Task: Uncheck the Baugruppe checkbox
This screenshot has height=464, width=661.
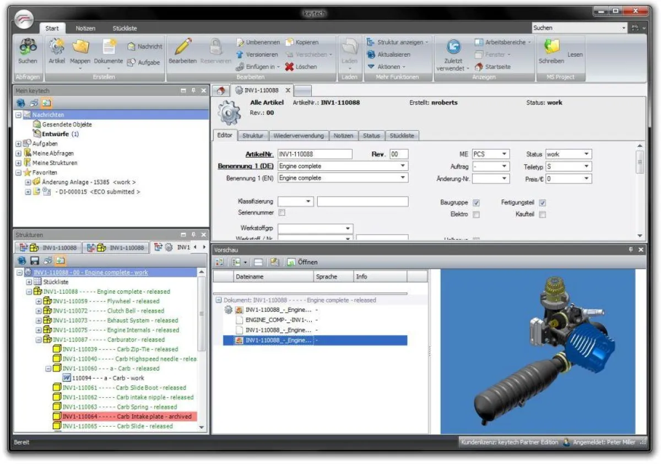Action: [476, 203]
